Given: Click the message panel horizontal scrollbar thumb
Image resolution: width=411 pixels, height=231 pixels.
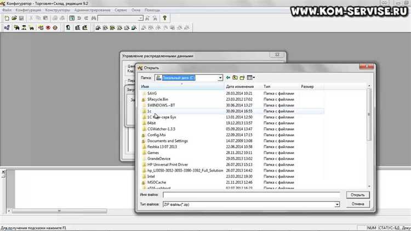Looking at the screenshot, I should pos(59,211).
